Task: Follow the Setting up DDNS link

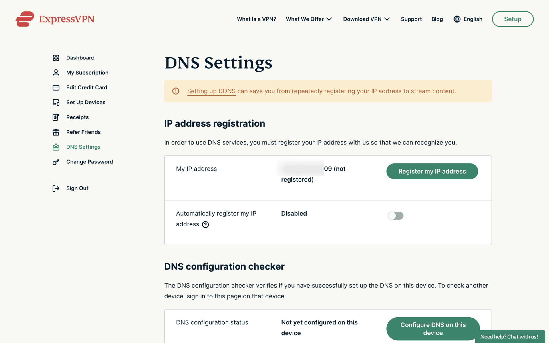Action: coord(211,91)
